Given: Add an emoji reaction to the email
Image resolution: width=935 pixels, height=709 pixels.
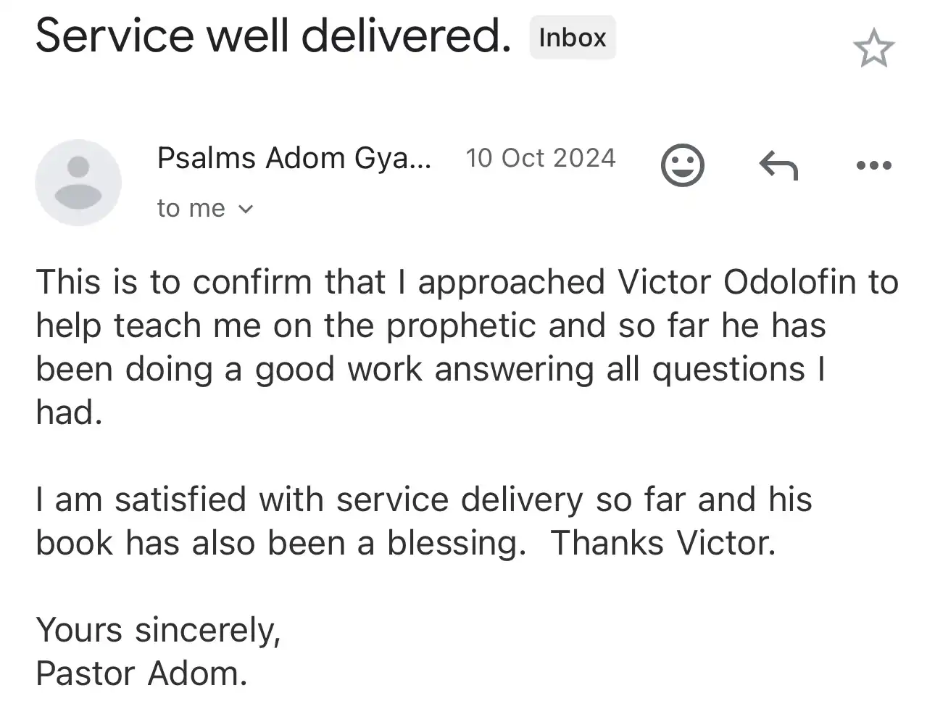Looking at the screenshot, I should tap(682, 165).
